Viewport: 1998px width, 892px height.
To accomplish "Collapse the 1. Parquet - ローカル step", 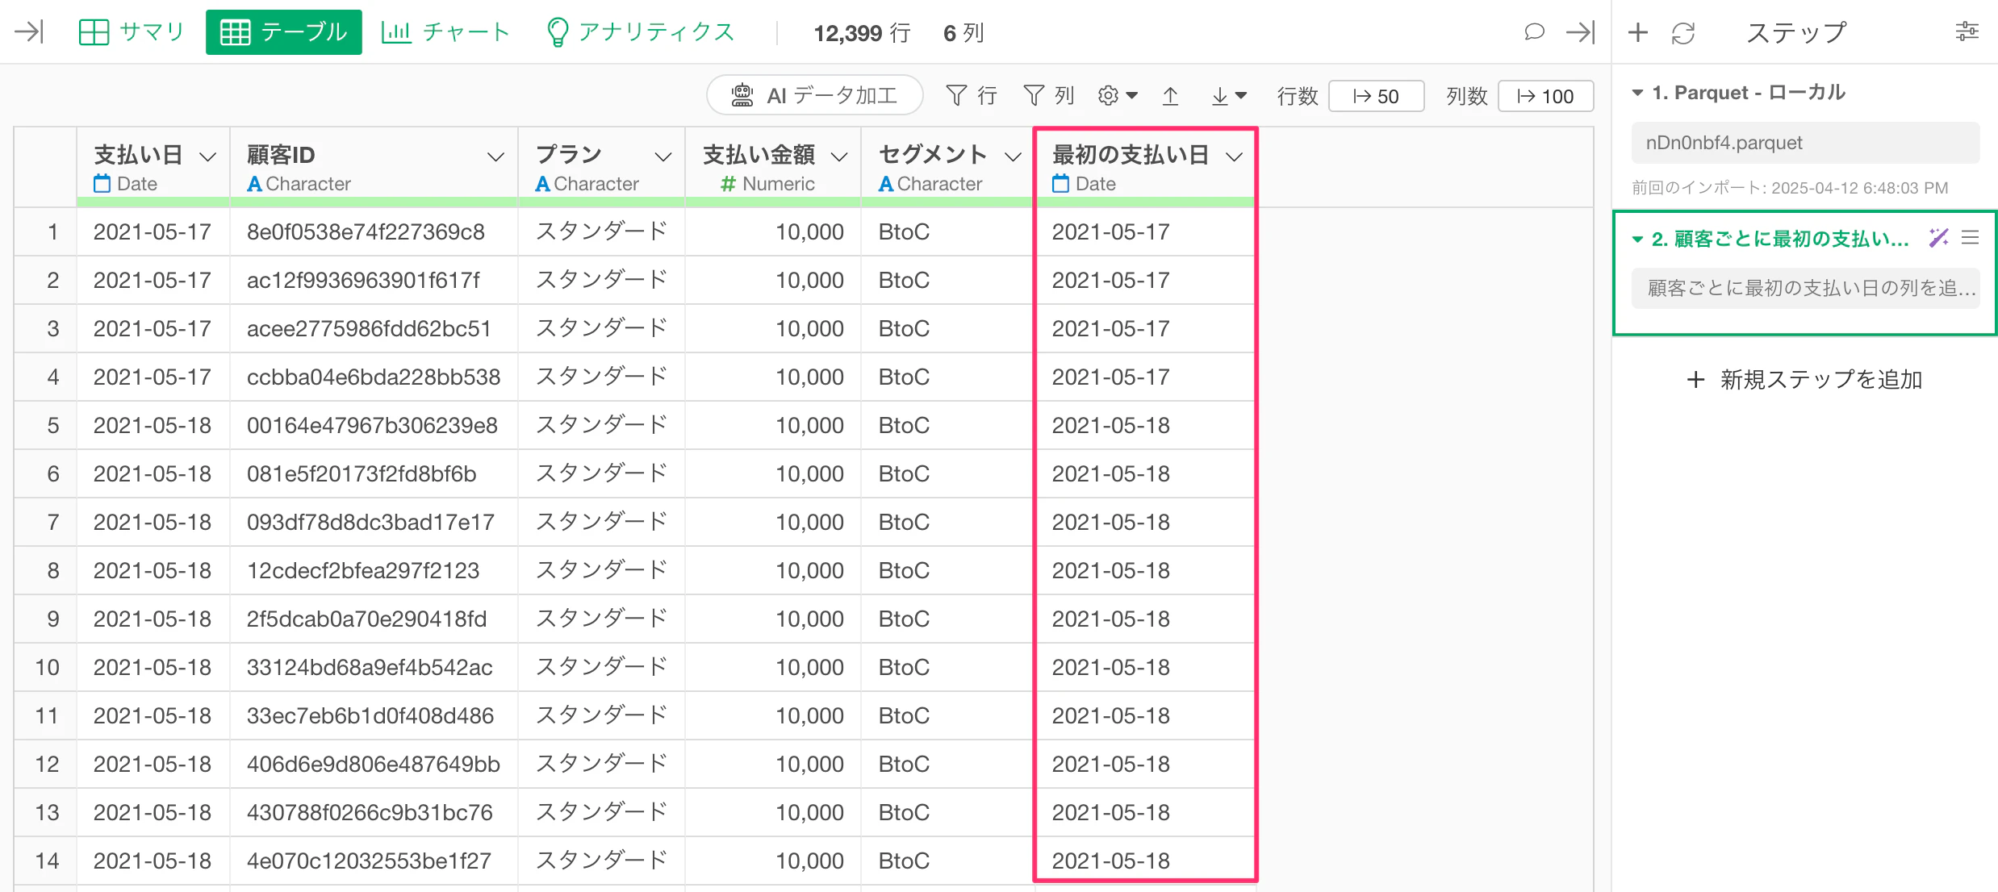I will pyautogui.click(x=1637, y=93).
